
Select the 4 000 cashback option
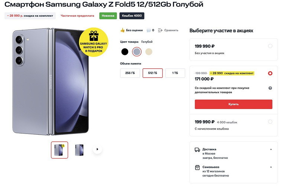click(x=270, y=122)
